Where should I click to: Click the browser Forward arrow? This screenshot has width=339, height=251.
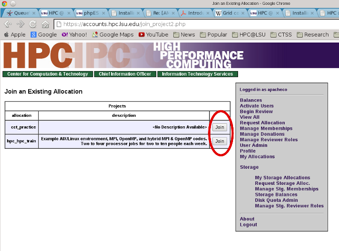[21, 24]
